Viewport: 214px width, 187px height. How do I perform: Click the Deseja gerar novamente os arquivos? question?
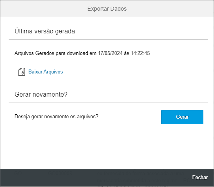click(56, 117)
